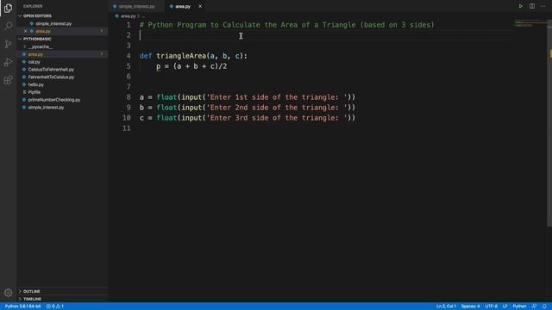Expand the Outline panel
Viewport: 552px width, 310px height.
point(31,291)
